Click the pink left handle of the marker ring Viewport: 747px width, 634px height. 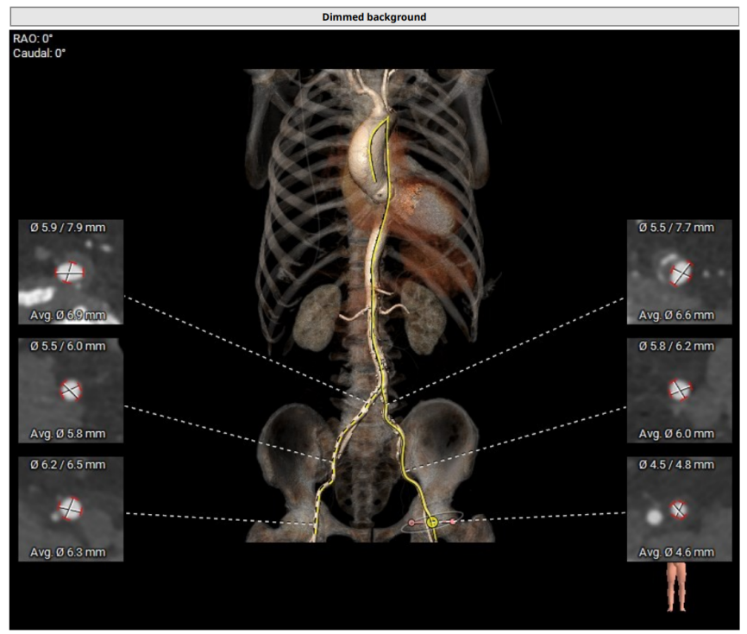[x=411, y=523]
